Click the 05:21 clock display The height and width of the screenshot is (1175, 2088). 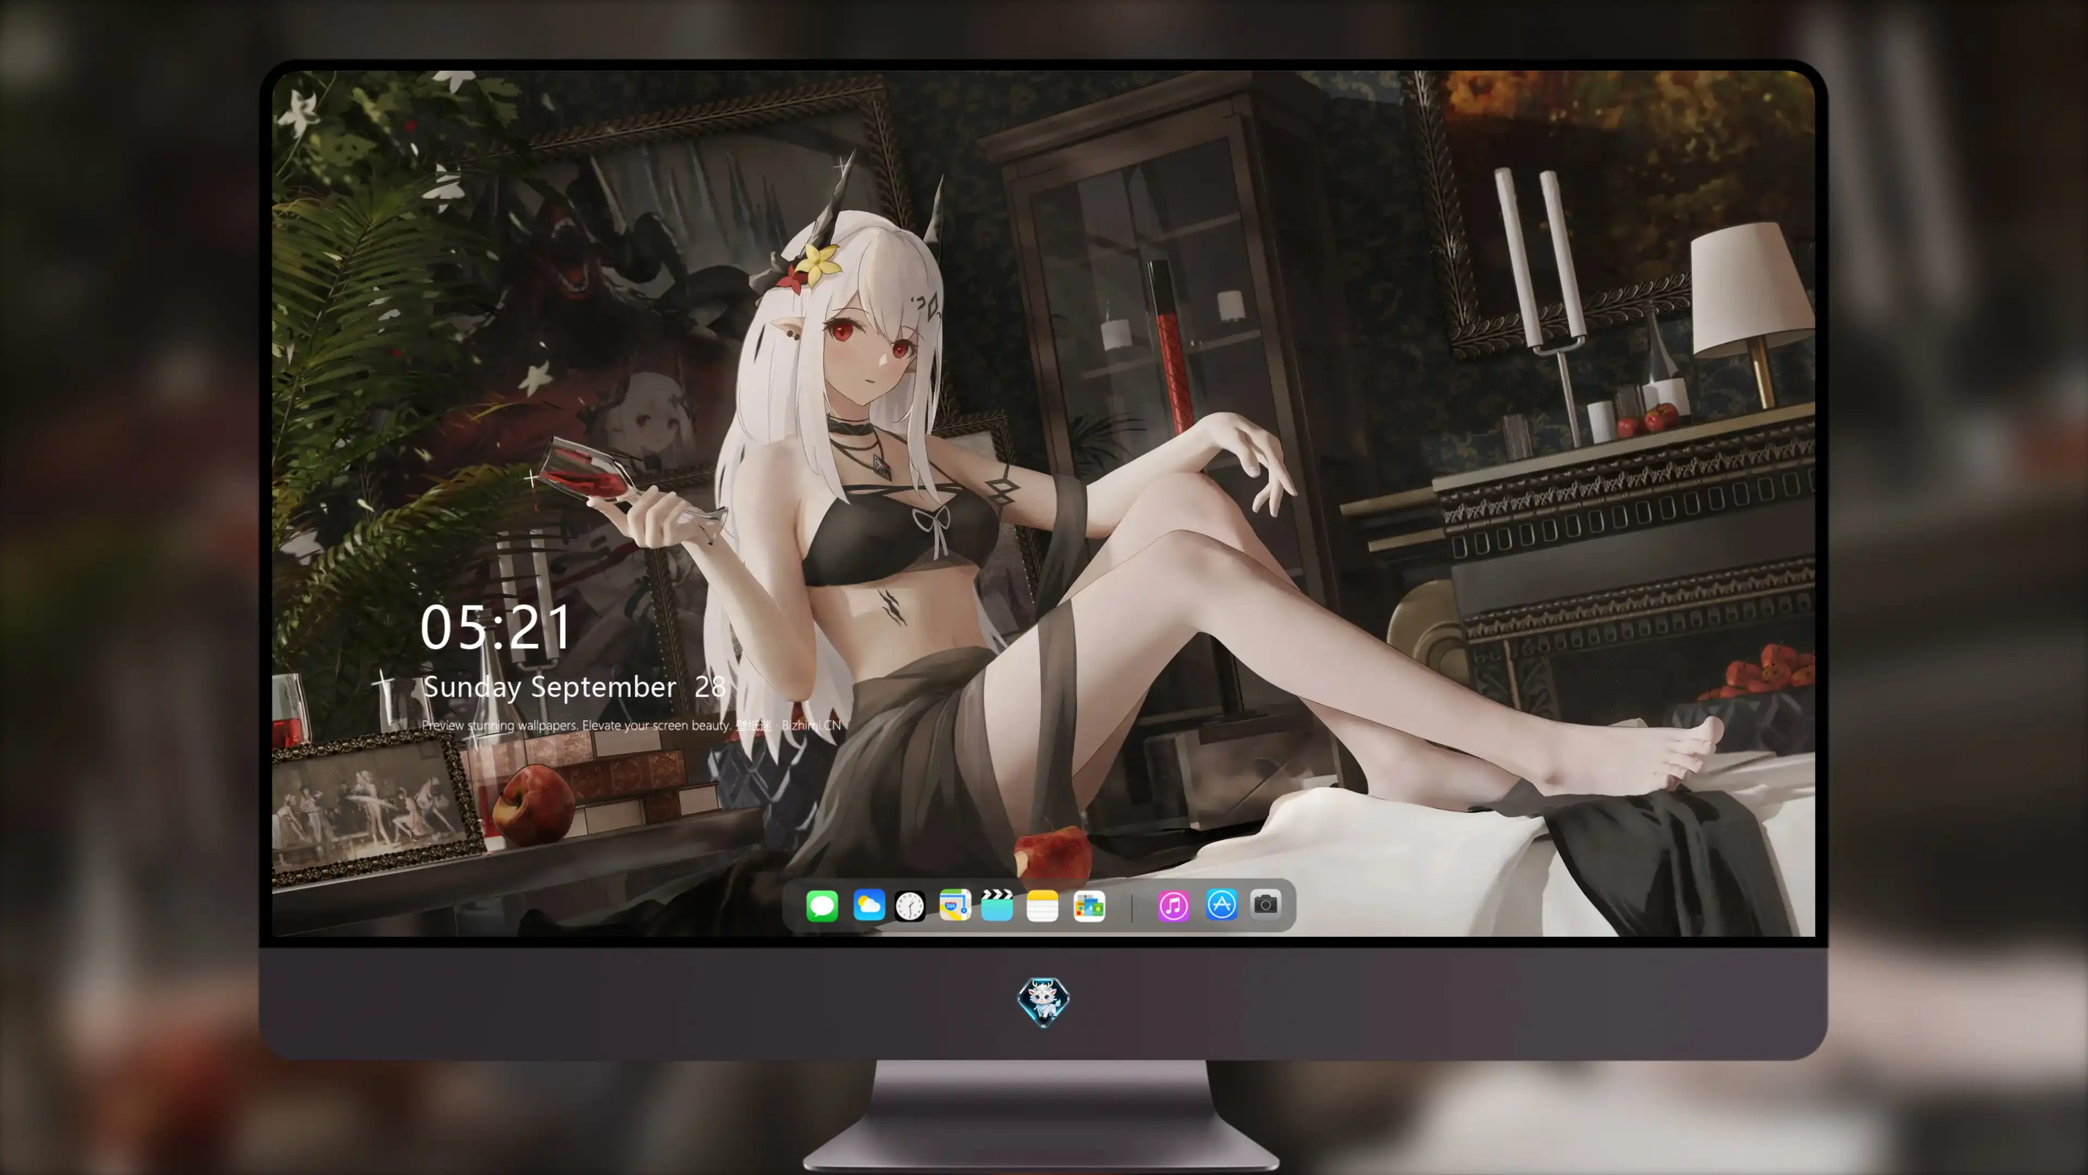pyautogui.click(x=496, y=628)
